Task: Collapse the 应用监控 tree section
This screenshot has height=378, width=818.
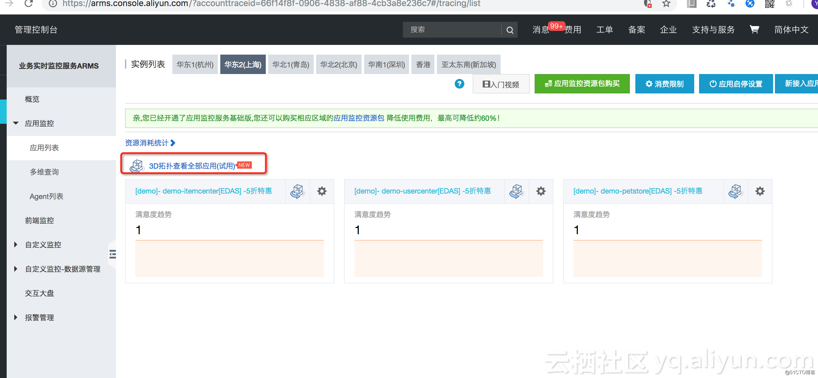Action: point(15,123)
